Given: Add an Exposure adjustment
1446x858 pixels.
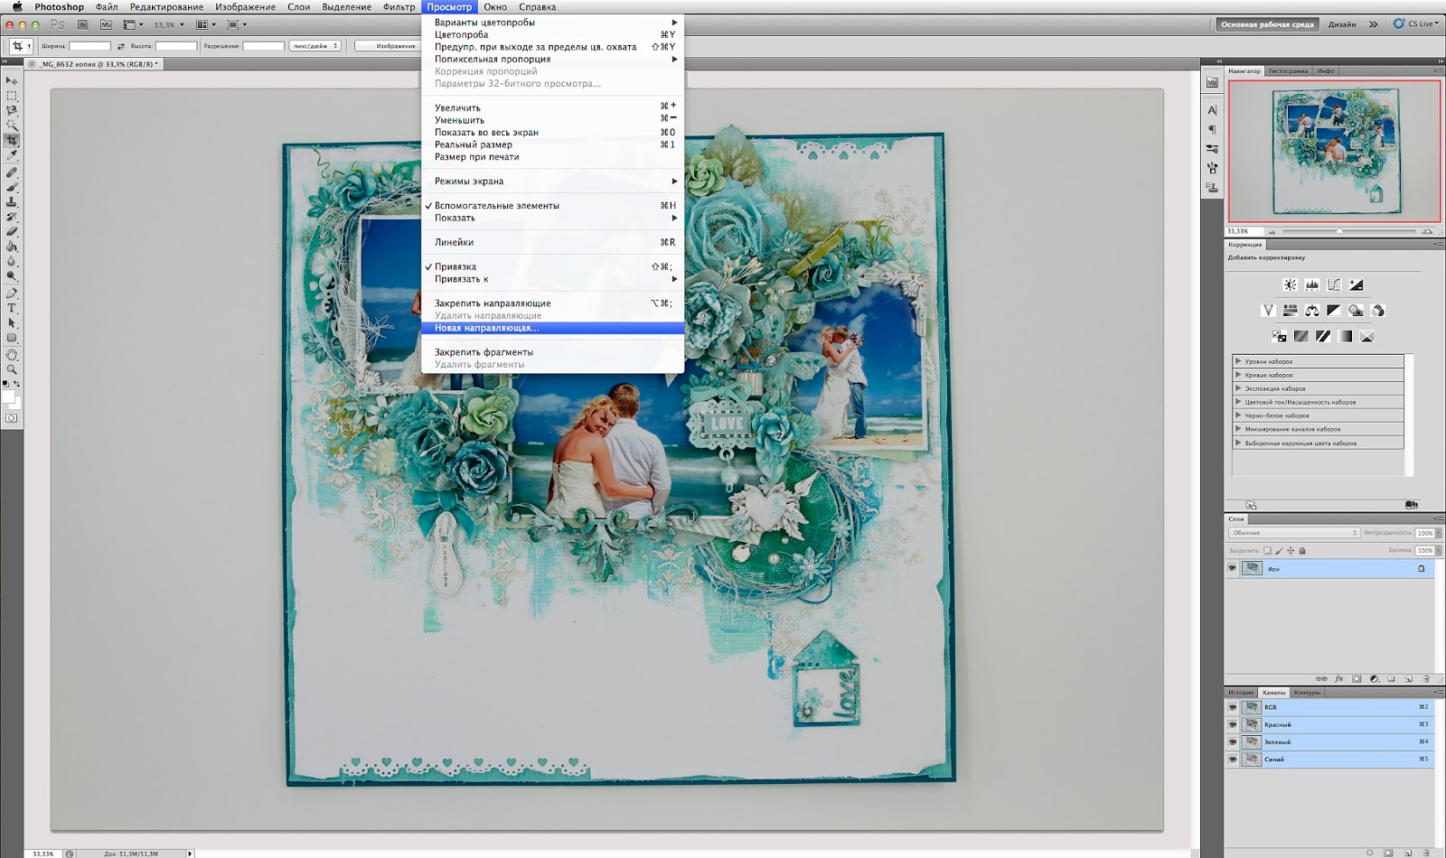Looking at the screenshot, I should [x=1356, y=284].
